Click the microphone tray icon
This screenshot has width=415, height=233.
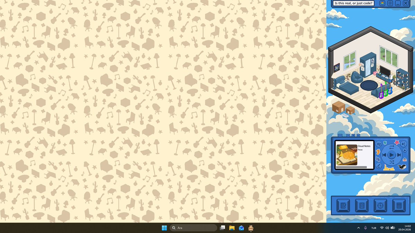pyautogui.click(x=366, y=228)
